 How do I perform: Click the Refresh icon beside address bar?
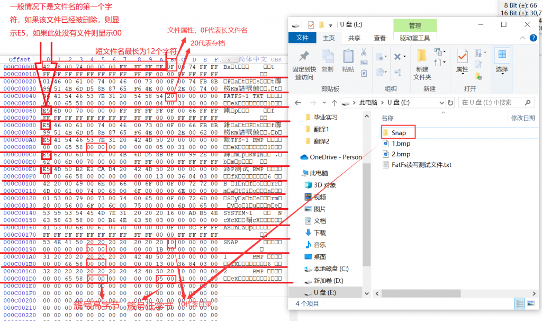450,103
